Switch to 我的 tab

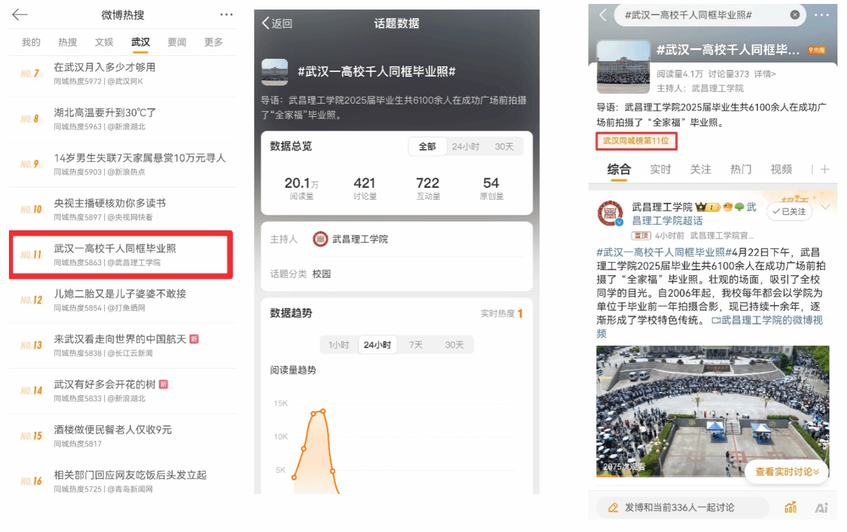(31, 42)
